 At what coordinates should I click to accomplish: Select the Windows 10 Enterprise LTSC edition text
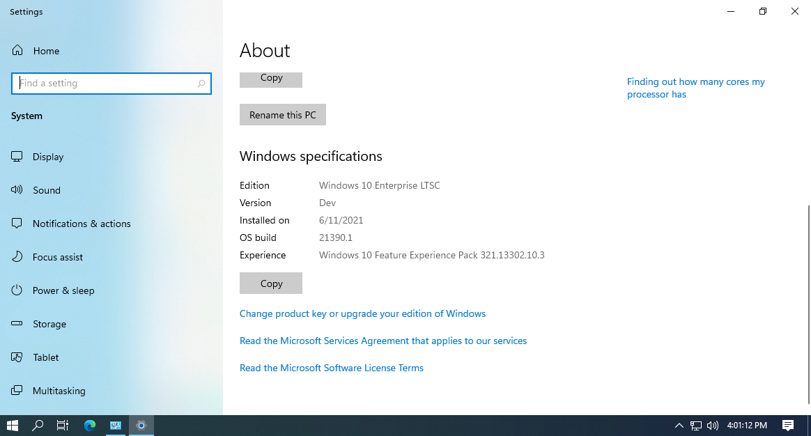click(379, 185)
